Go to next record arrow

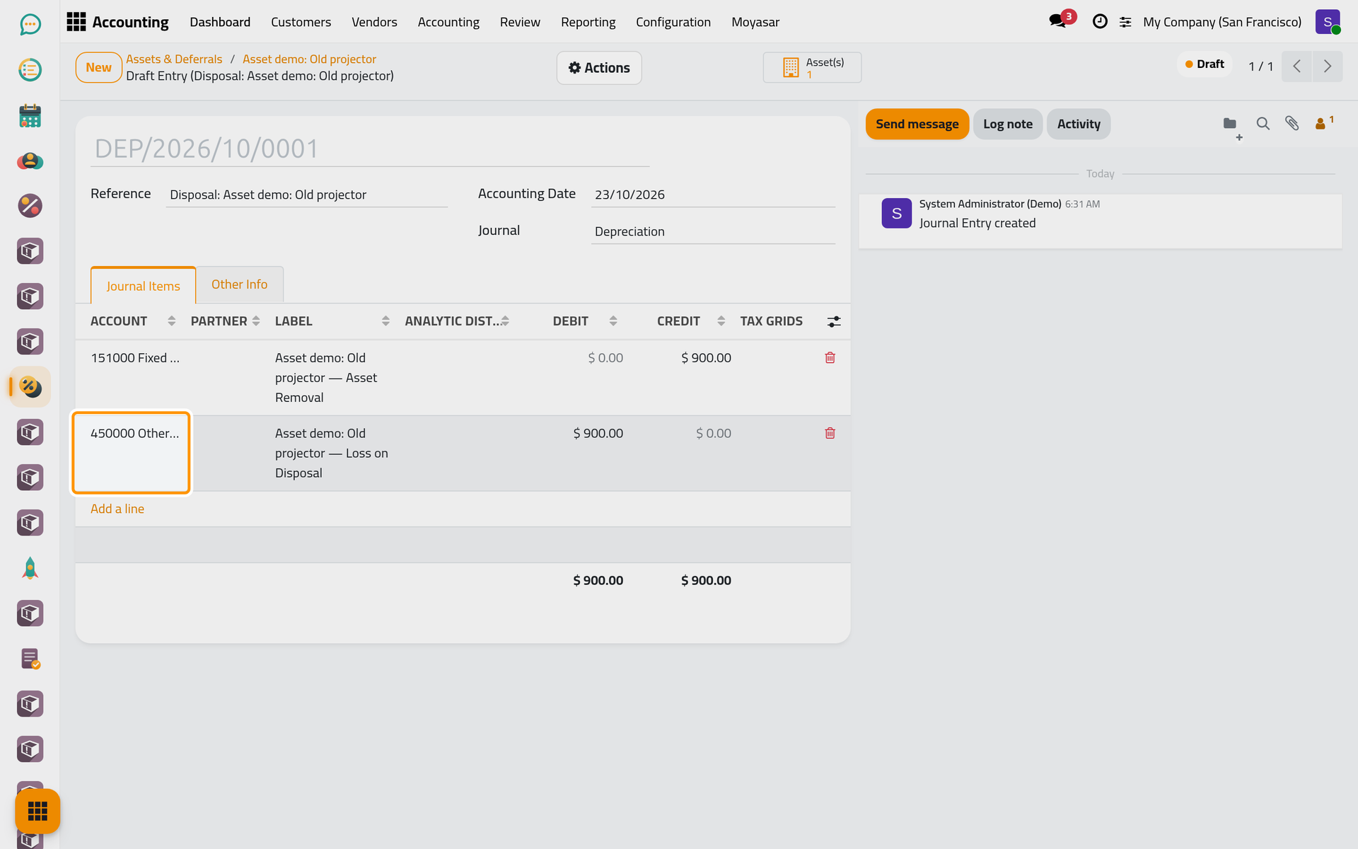click(1328, 67)
